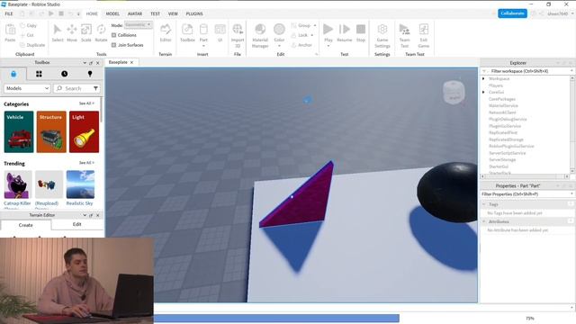Image resolution: width=576 pixels, height=324 pixels.
Task: Click the Resume test button
Action: tap(344, 32)
